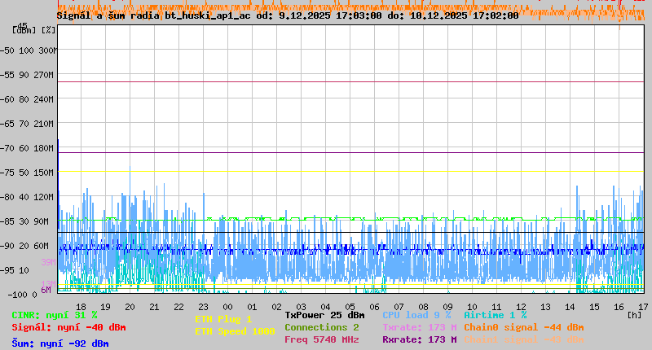Select the CPU load legend entry
The height and width of the screenshot is (350, 652).
[x=416, y=315]
